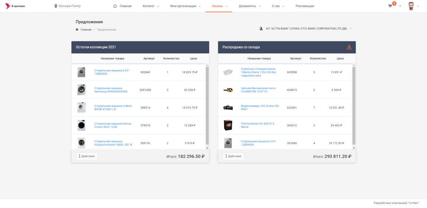Open the JVC Everio camcorder thumbnail

coord(228,108)
